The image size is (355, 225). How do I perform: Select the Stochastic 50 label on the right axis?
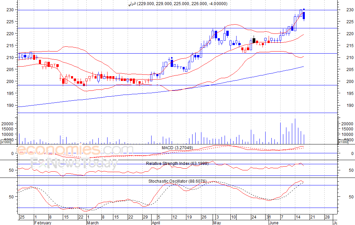click(351, 197)
